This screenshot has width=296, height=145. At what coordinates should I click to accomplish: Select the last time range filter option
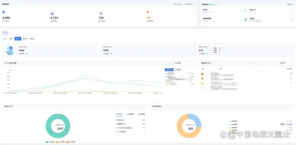coord(32,39)
